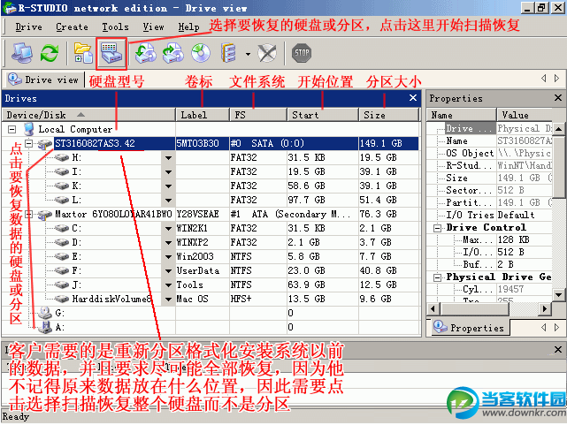Click the Create Region disc icon

point(201,53)
